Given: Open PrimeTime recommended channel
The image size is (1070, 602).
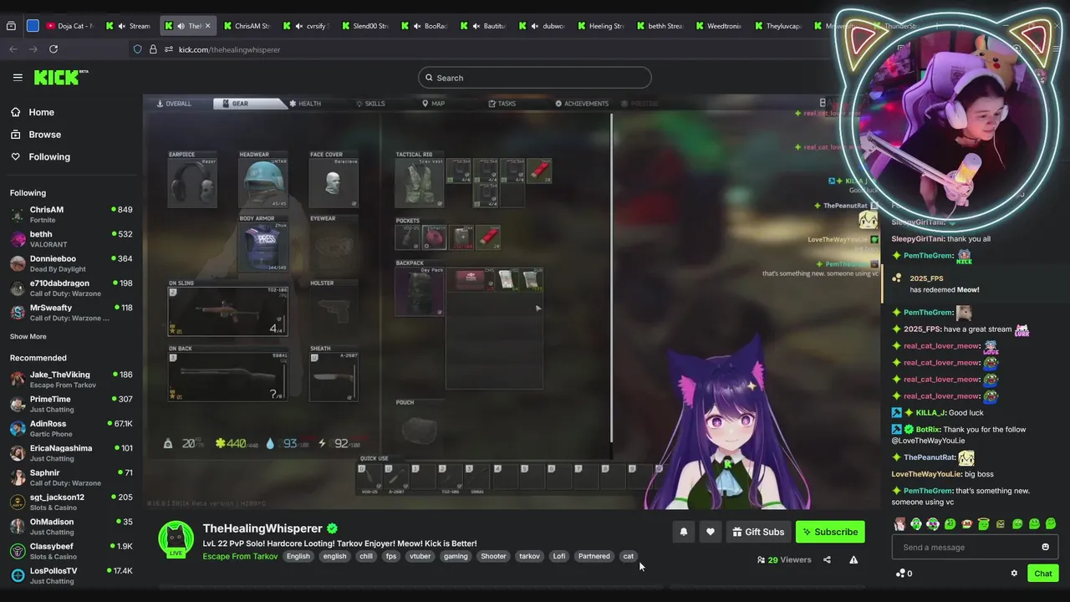Looking at the screenshot, I should [x=71, y=404].
